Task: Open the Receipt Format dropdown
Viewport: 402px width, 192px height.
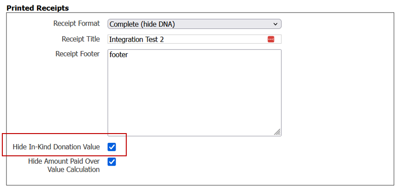Action: [194, 24]
